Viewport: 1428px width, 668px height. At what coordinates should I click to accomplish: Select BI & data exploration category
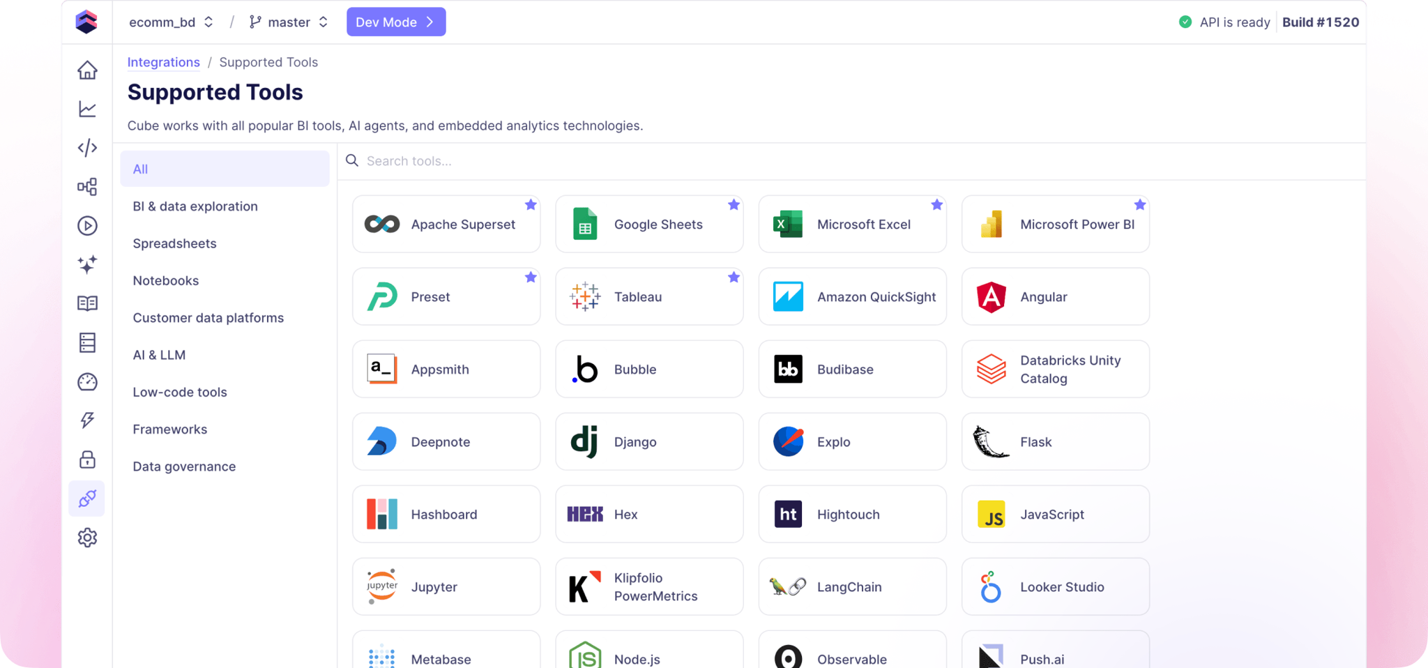[225, 206]
